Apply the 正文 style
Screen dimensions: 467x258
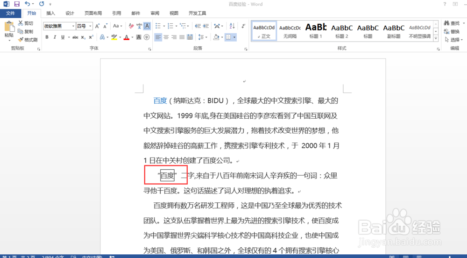pyautogui.click(x=264, y=31)
